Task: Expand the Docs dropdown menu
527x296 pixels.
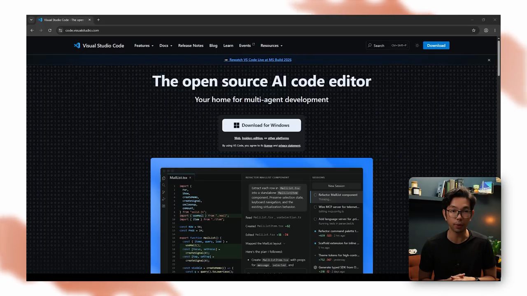Action: coord(166,46)
